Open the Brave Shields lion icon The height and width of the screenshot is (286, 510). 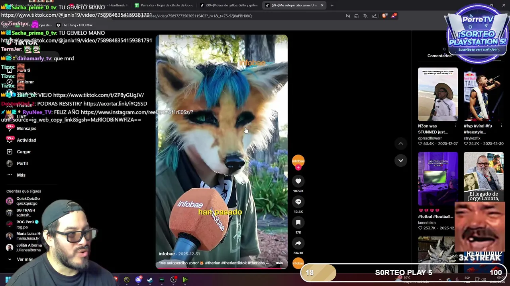click(x=384, y=16)
